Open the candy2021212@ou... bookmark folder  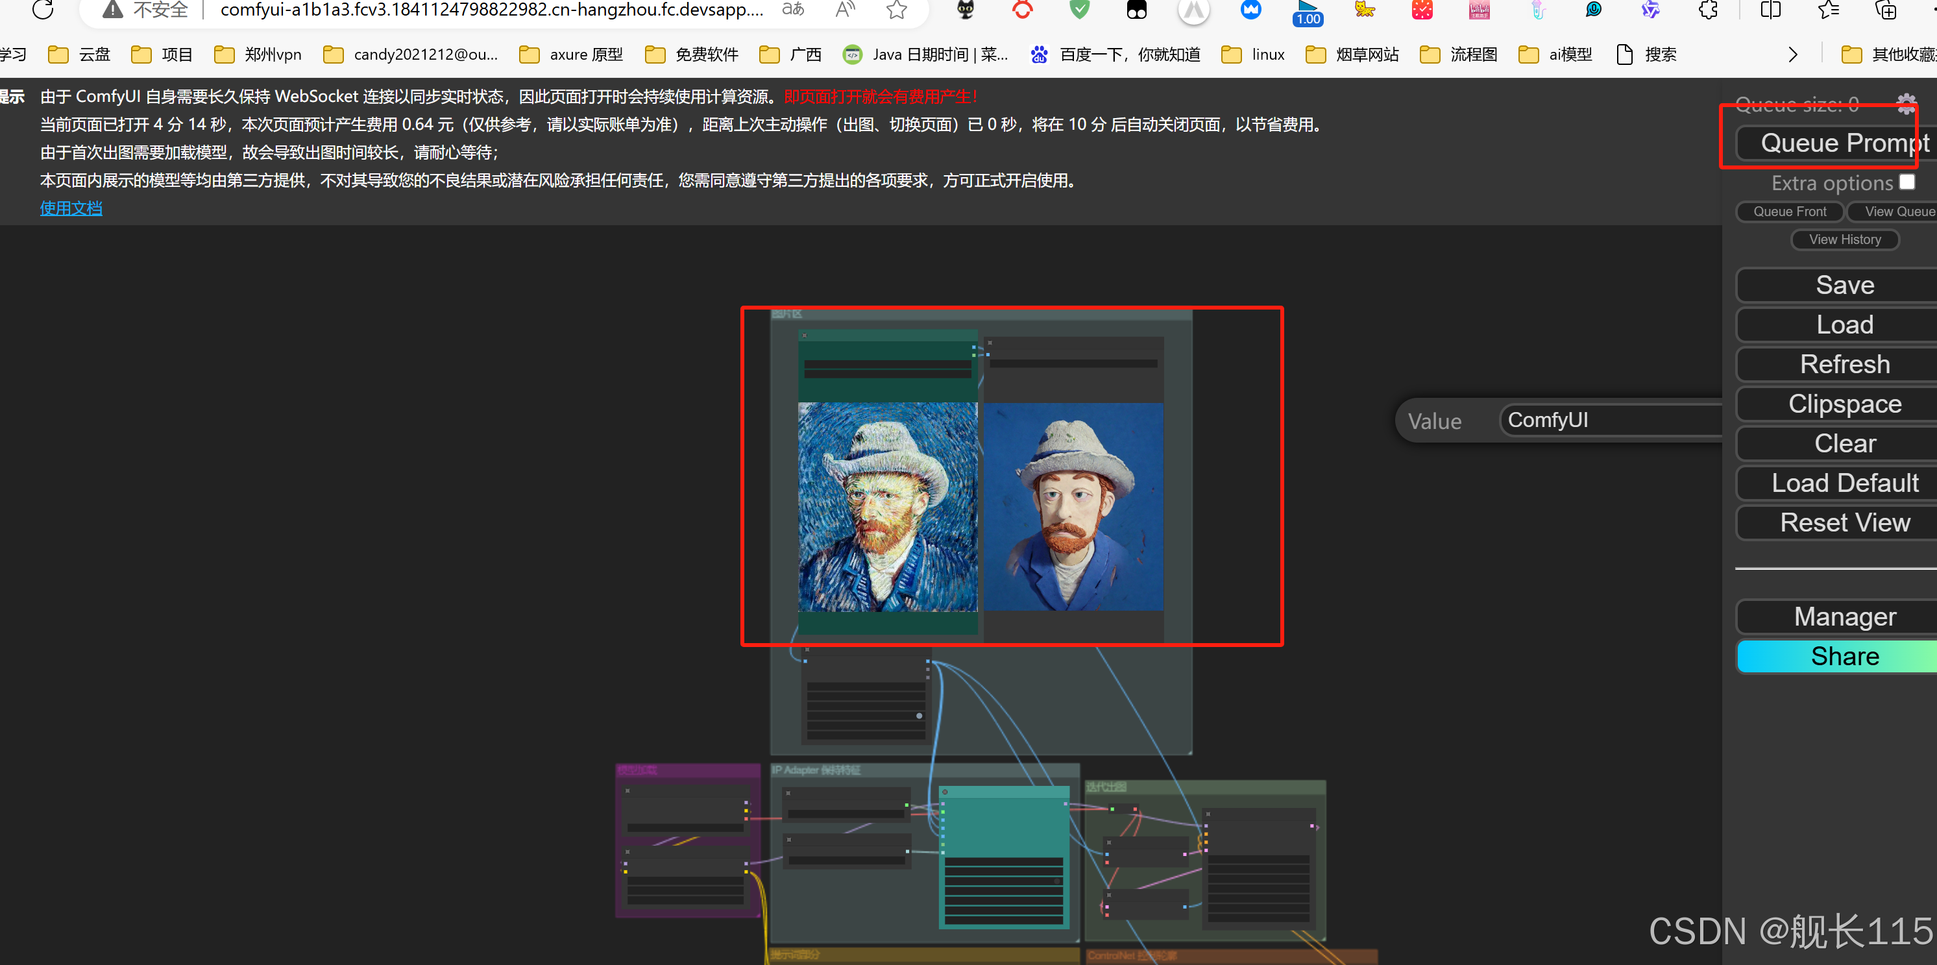411,54
